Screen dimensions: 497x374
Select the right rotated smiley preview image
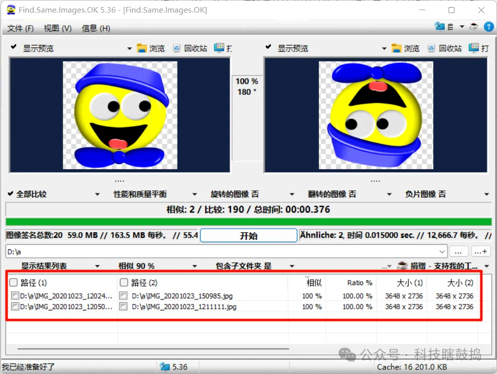point(376,115)
